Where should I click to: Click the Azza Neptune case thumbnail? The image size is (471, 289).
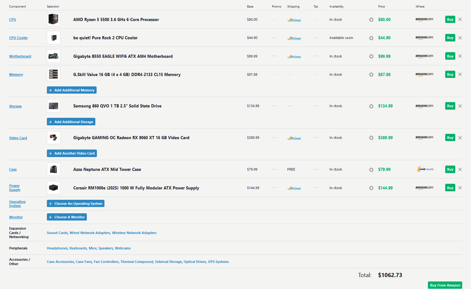[53, 169]
